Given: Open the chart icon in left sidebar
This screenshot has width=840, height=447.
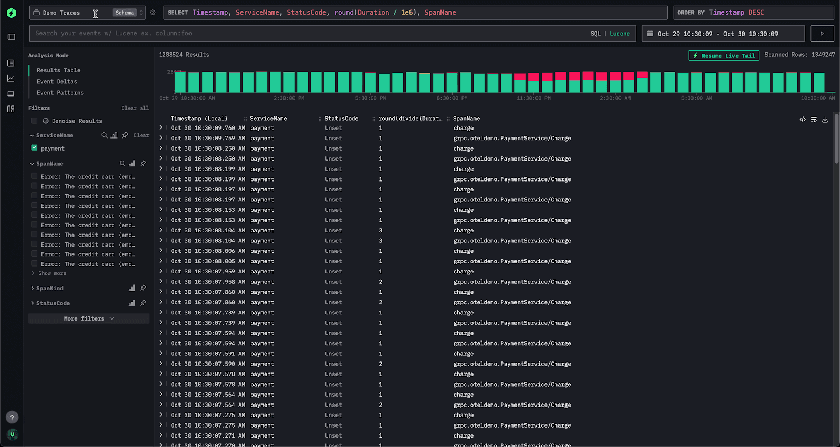Looking at the screenshot, I should (x=11, y=79).
